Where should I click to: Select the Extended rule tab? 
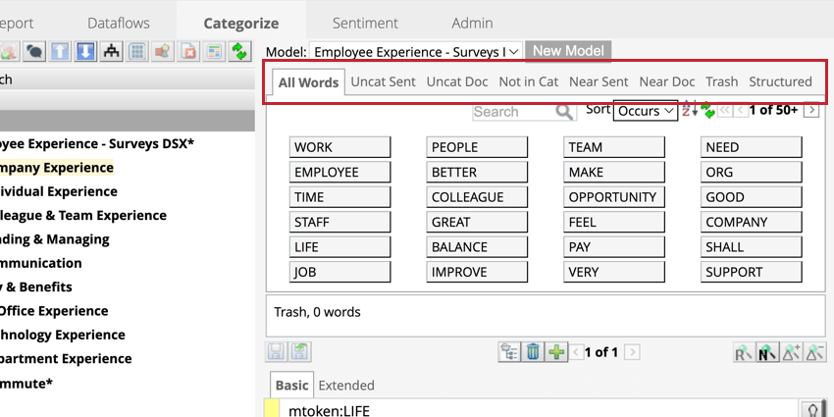[x=346, y=386]
